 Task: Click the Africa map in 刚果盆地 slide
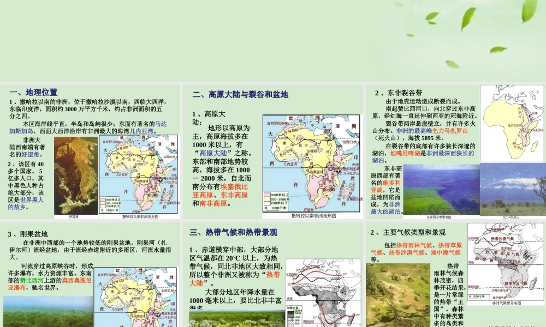135,297
